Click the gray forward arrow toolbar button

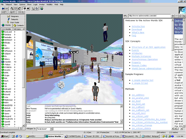click(x=7, y=8)
